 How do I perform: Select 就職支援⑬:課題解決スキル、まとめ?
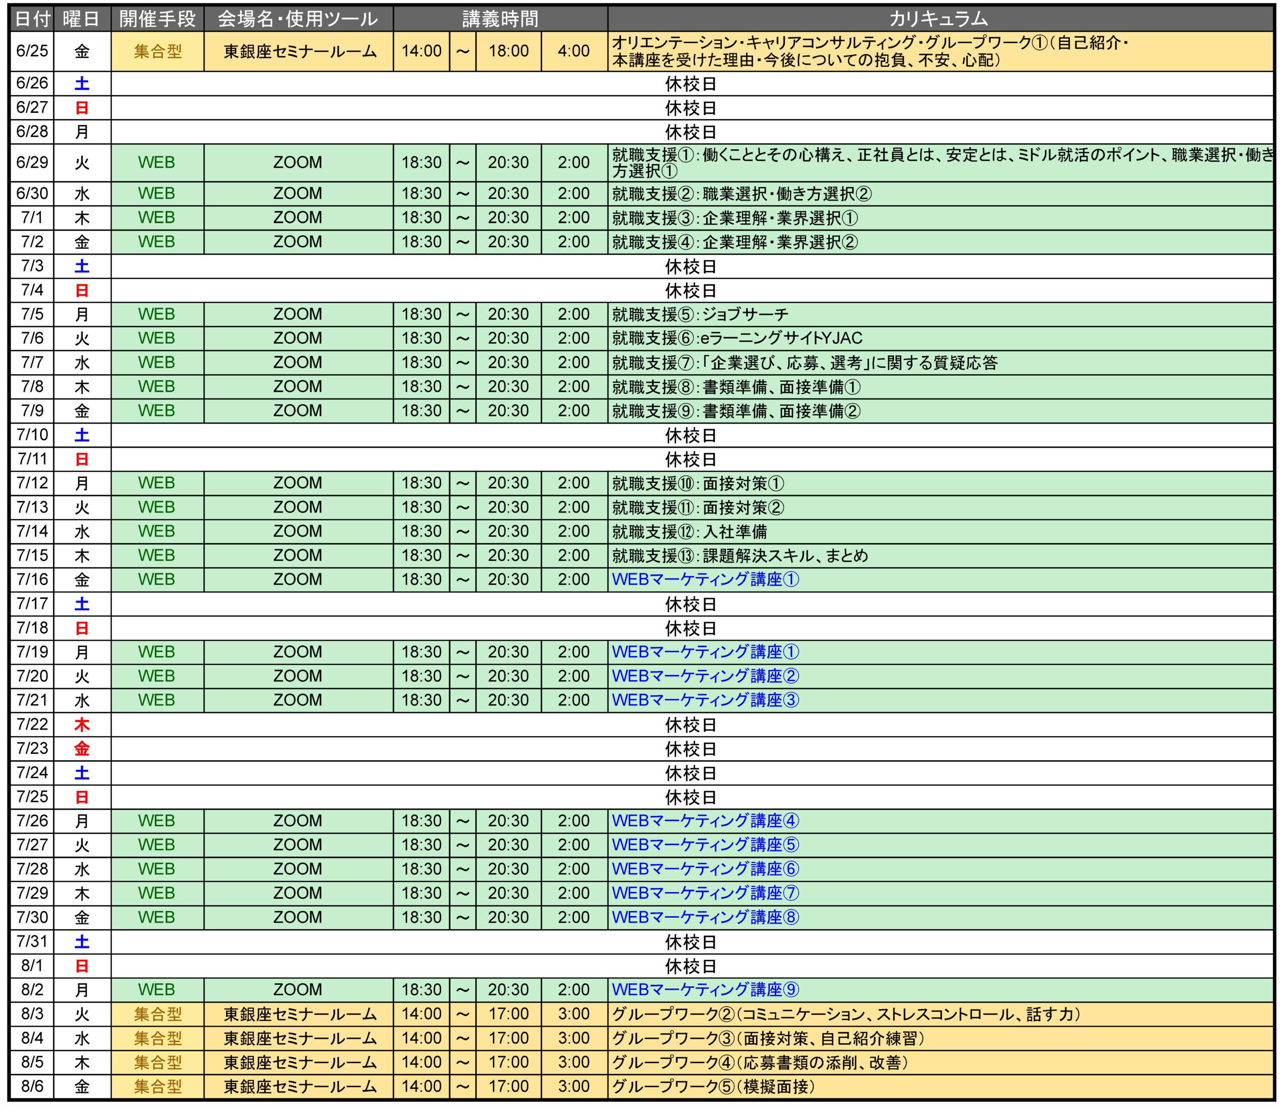(740, 556)
